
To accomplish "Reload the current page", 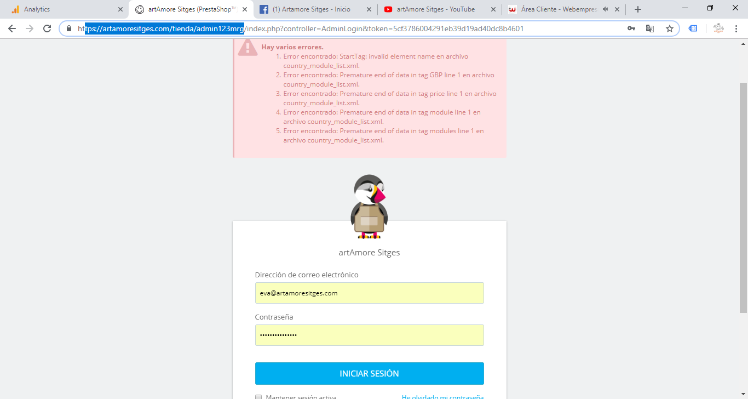I will (47, 29).
